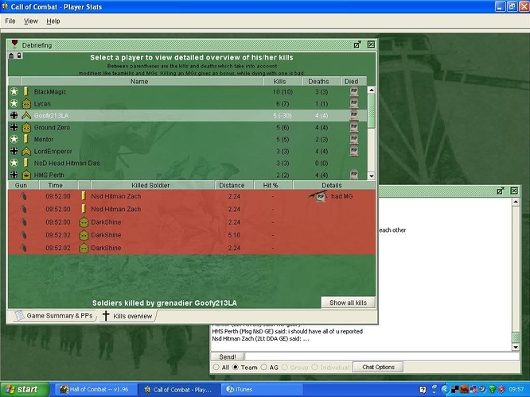Click the Killed Soldier column header

tap(153, 185)
